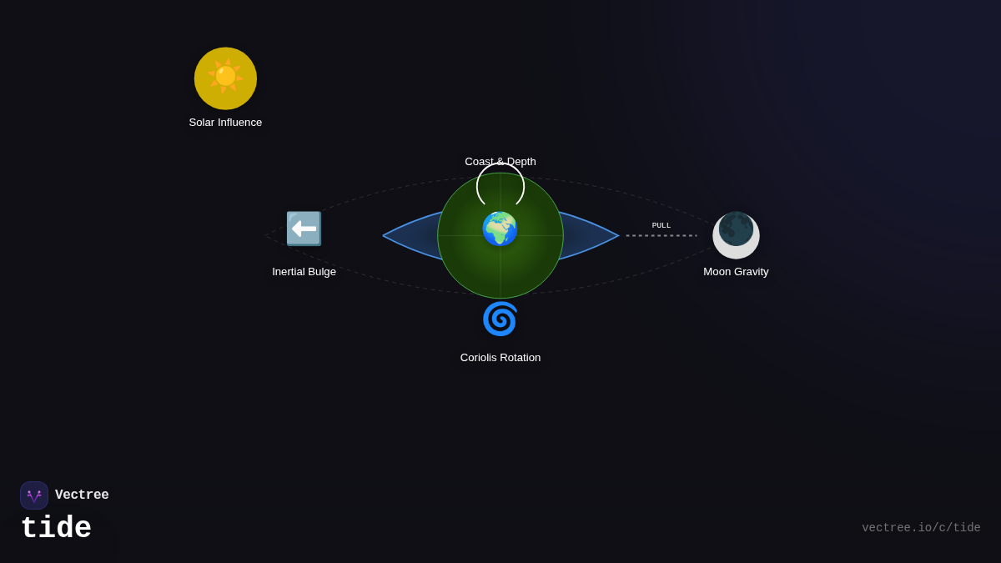Click the dotted pull line toward Moon
1001x563 pixels.
click(x=661, y=235)
